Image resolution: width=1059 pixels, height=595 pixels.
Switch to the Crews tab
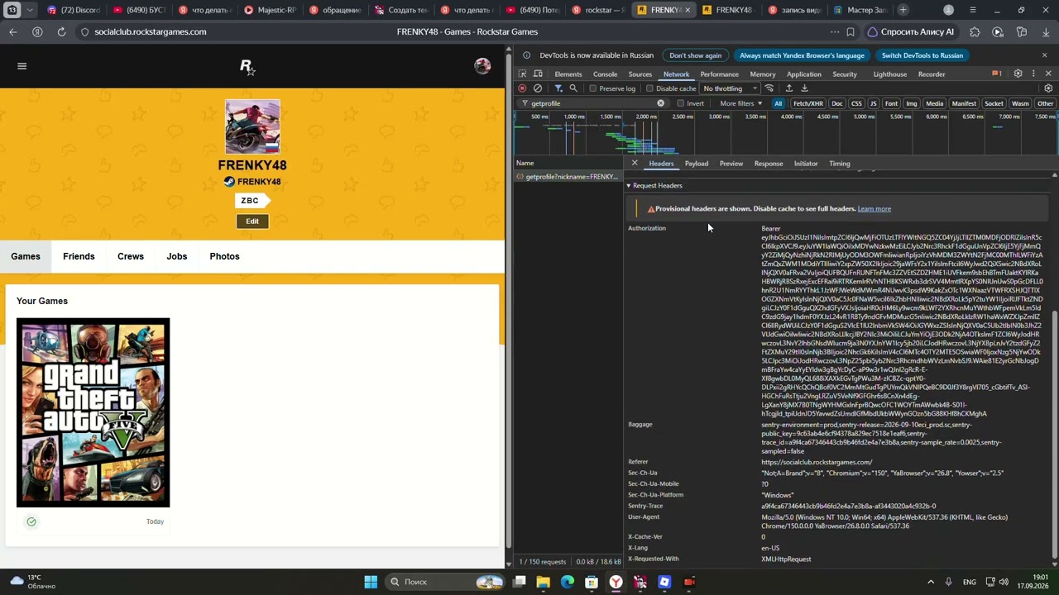(131, 256)
